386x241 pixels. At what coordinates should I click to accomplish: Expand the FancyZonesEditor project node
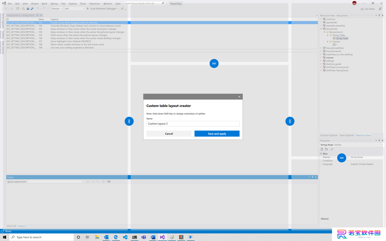tap(321, 48)
